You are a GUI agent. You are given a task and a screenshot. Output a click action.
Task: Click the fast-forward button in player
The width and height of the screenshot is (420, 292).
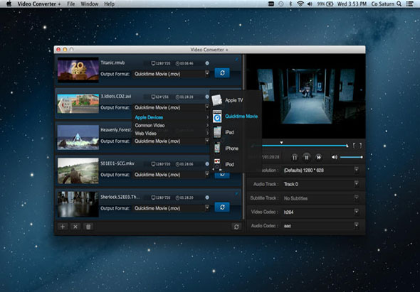(318, 157)
